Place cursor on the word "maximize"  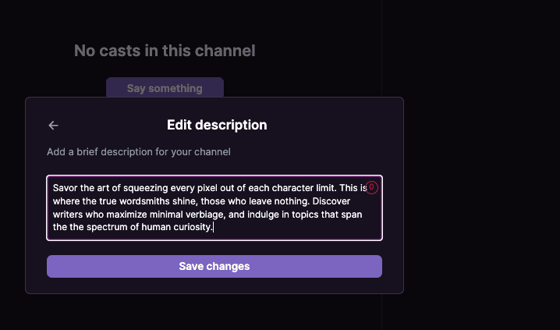[127, 215]
